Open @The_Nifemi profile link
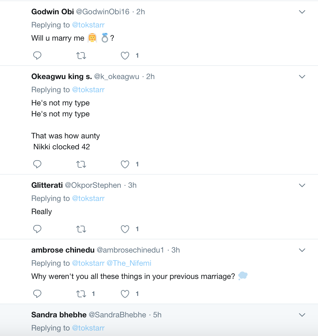This screenshot has height=336, width=318. click(129, 263)
